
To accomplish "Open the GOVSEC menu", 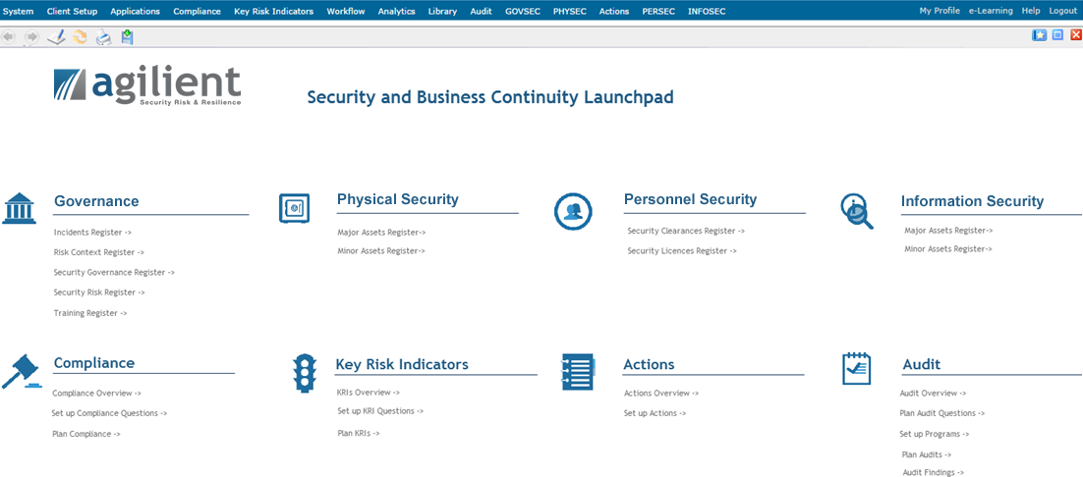I will click(x=523, y=11).
